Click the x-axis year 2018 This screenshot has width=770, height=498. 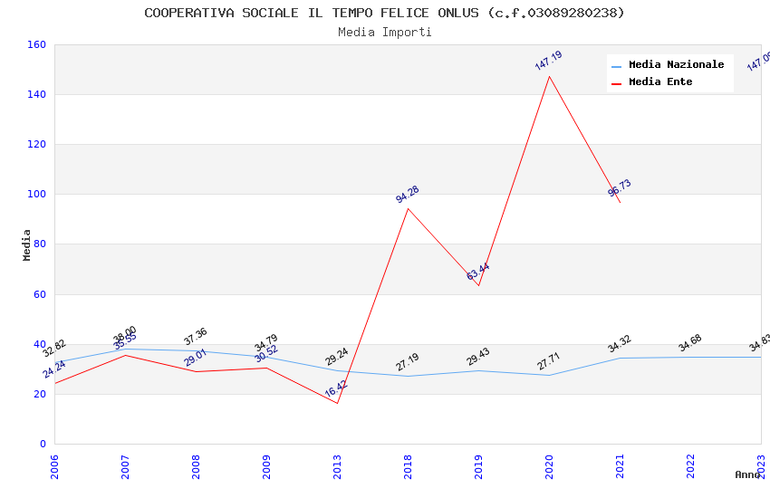(408, 467)
